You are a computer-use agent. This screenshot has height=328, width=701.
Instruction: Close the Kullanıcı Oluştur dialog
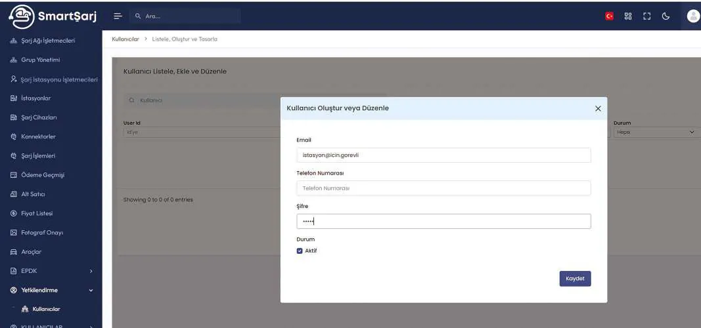coord(598,108)
